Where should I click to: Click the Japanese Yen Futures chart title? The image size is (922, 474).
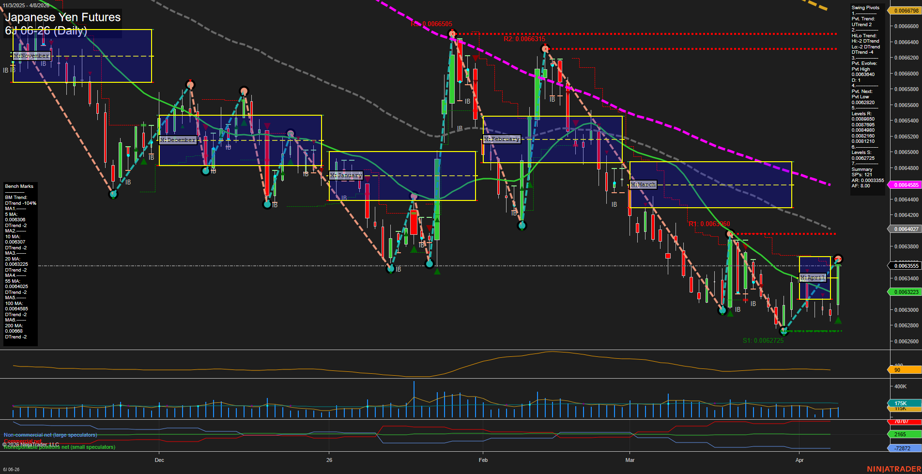(62, 17)
